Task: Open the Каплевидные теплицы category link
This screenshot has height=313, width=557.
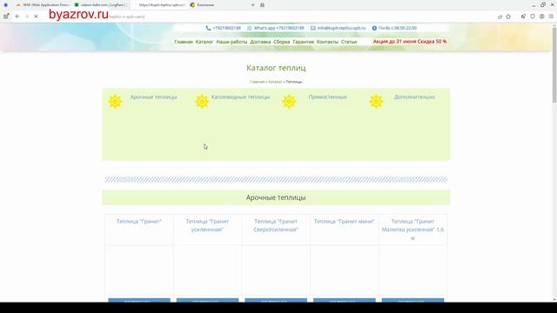Action: [x=240, y=97]
